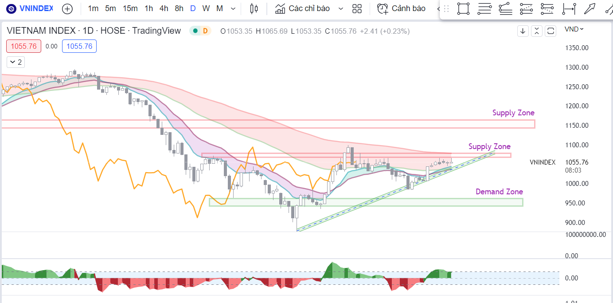This screenshot has width=613, height=303.
Task: Click the maximize pane icon
Action: [x=551, y=31]
